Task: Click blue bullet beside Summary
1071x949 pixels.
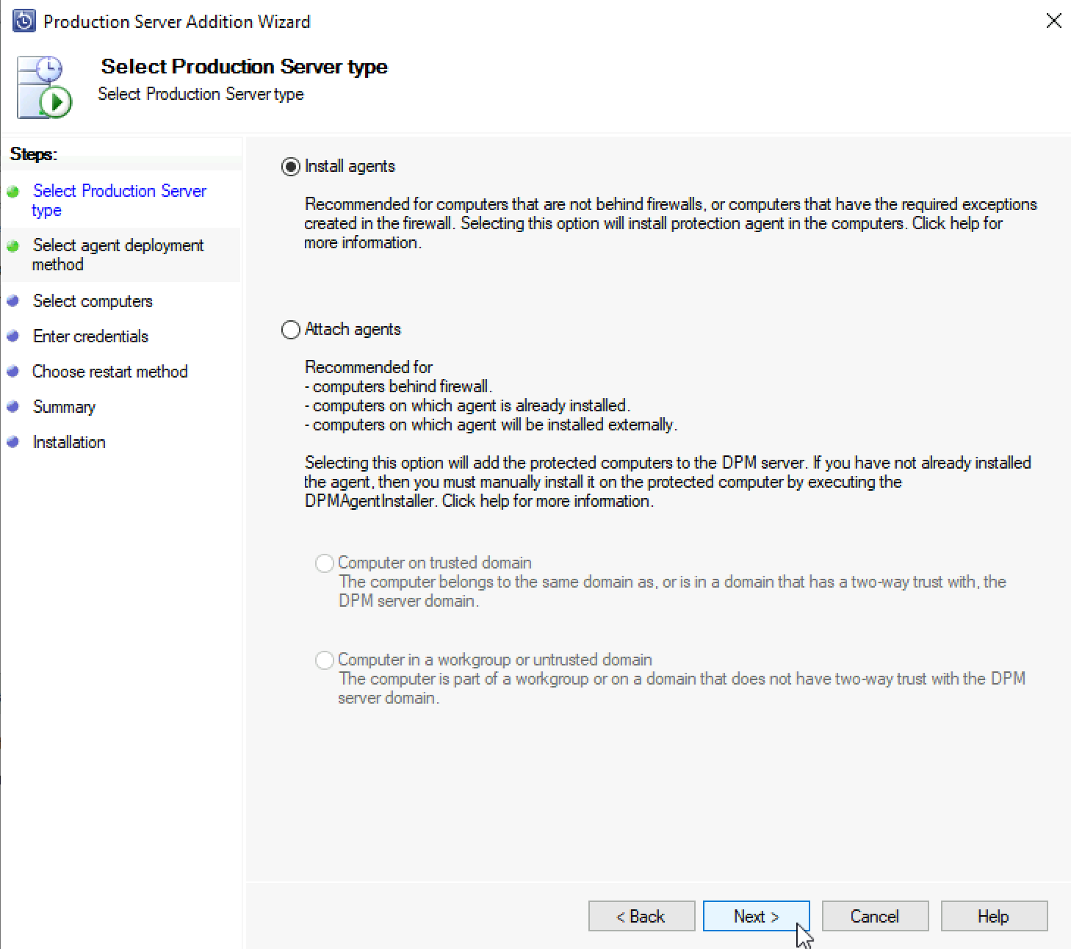Action: pyautogui.click(x=12, y=407)
